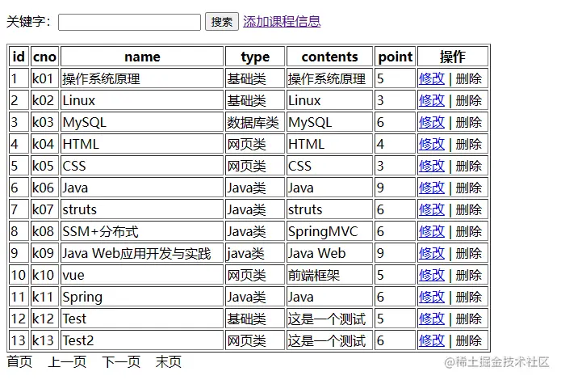
Task: Select the type cell 'java类' in row 9
Action: tap(255, 253)
